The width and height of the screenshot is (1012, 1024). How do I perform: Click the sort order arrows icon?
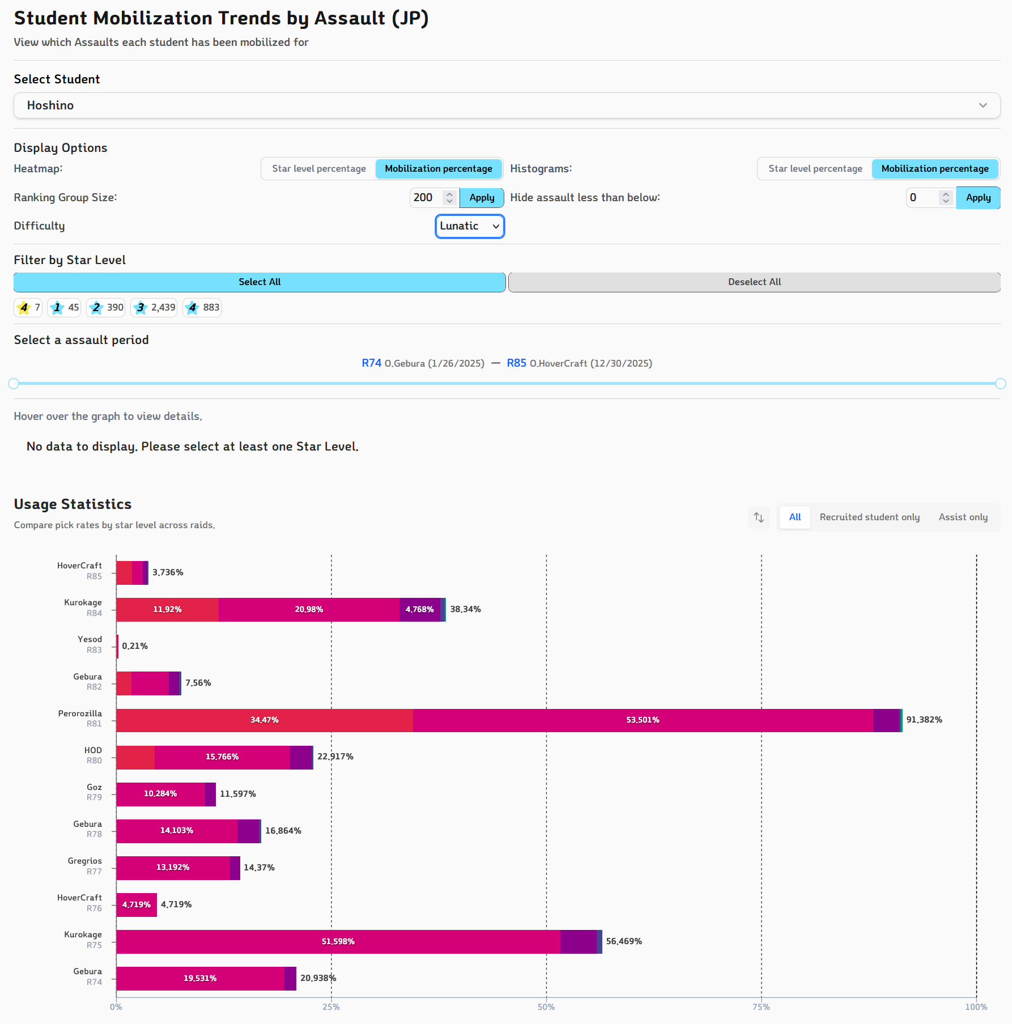pos(759,517)
